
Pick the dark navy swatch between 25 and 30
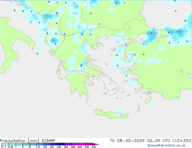[x=61, y=144]
